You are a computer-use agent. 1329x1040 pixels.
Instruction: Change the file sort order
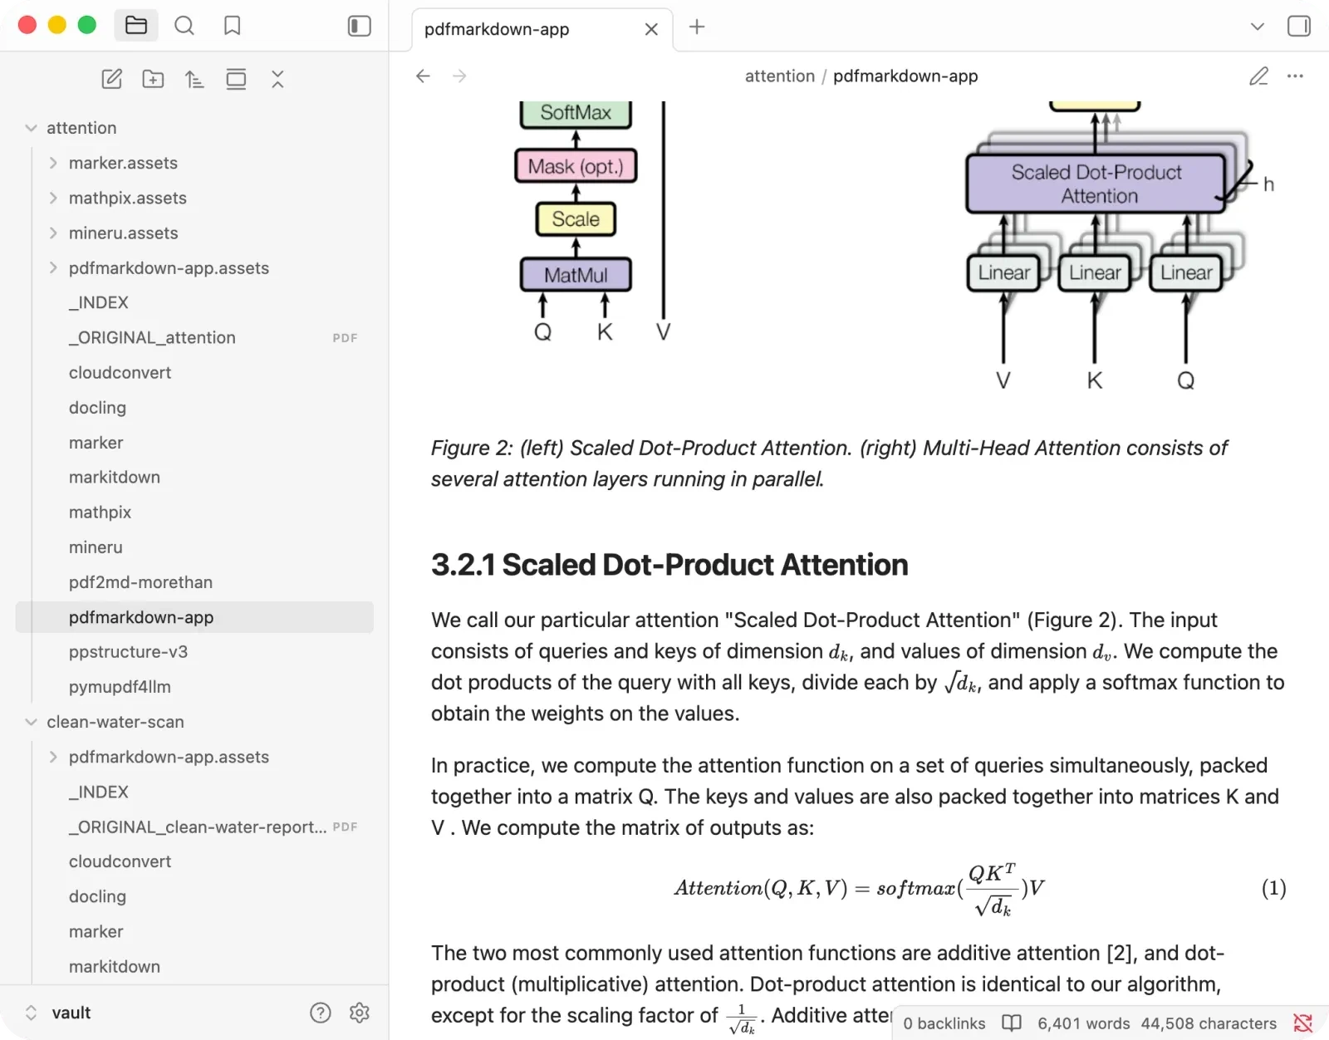tap(194, 79)
